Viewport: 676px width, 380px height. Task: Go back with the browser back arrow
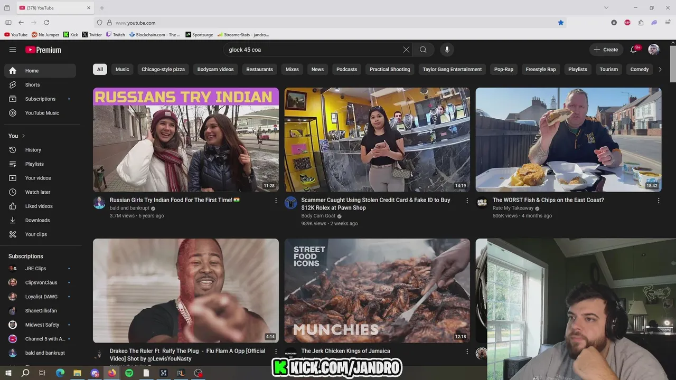point(21,23)
